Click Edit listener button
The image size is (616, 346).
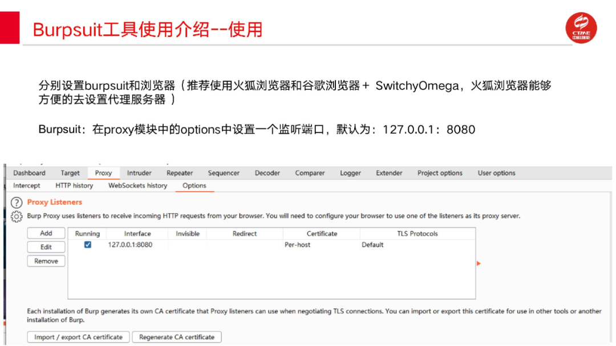(x=46, y=247)
